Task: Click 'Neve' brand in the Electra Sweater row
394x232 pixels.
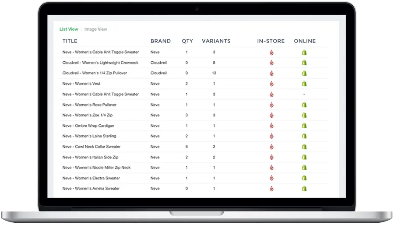Action: click(155, 178)
